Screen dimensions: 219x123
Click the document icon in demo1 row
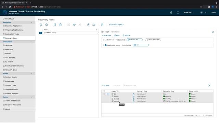133,96
